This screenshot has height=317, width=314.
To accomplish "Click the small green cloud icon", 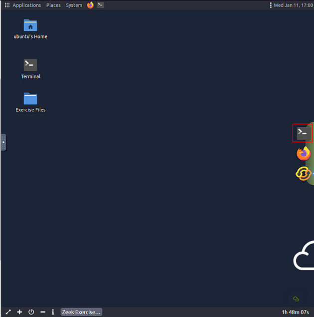I will pos(296,299).
